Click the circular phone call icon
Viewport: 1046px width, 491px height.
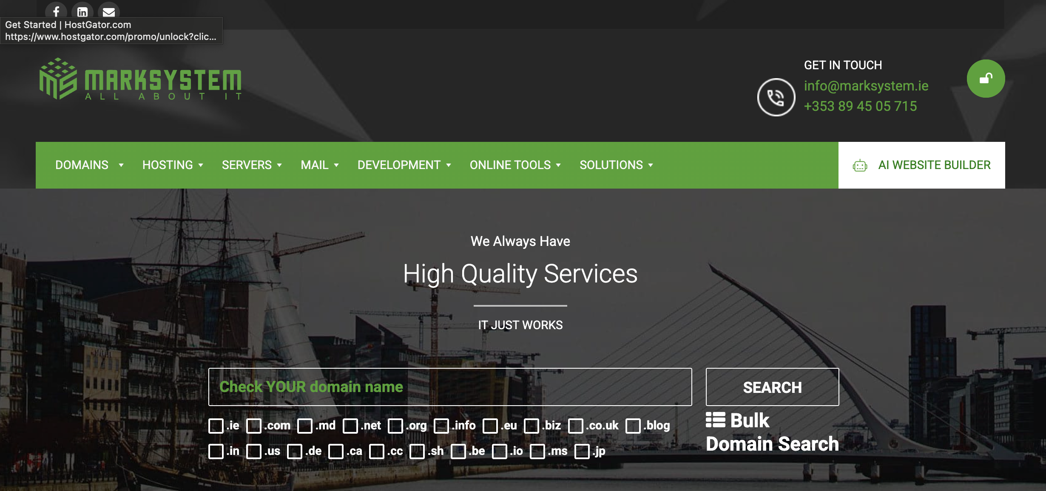pos(776,97)
